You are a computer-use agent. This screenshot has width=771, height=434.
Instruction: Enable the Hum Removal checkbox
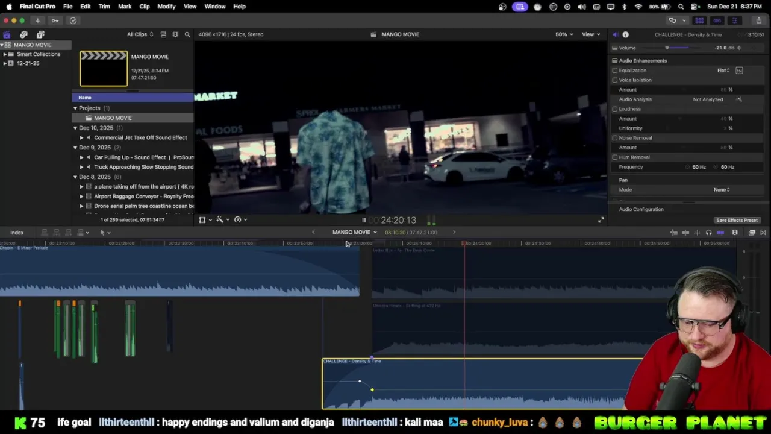(x=615, y=157)
